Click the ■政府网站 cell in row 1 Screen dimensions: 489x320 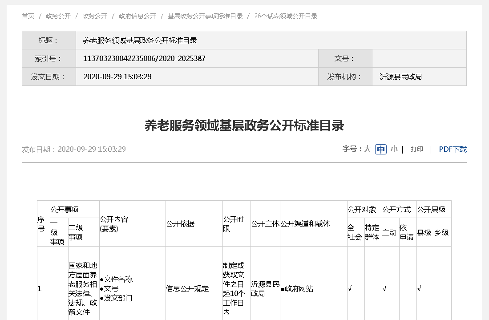297,289
